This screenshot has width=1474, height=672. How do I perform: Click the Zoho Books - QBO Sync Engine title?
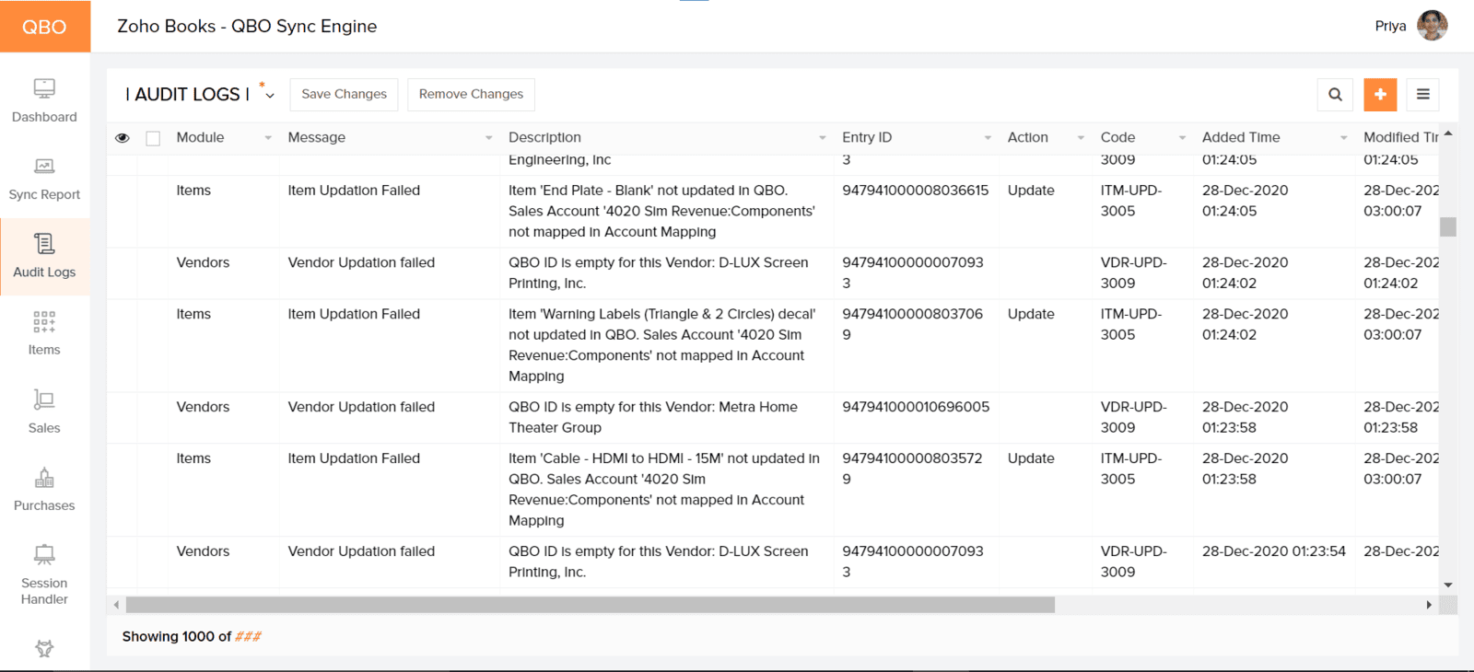point(247,26)
